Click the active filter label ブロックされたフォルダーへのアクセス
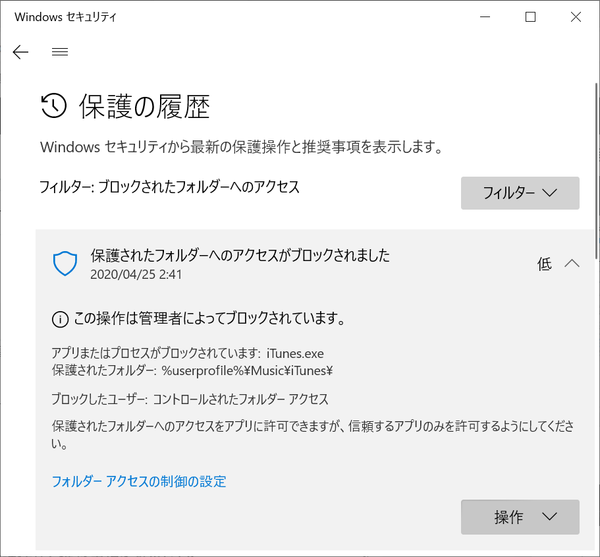This screenshot has width=600, height=557. point(199,187)
